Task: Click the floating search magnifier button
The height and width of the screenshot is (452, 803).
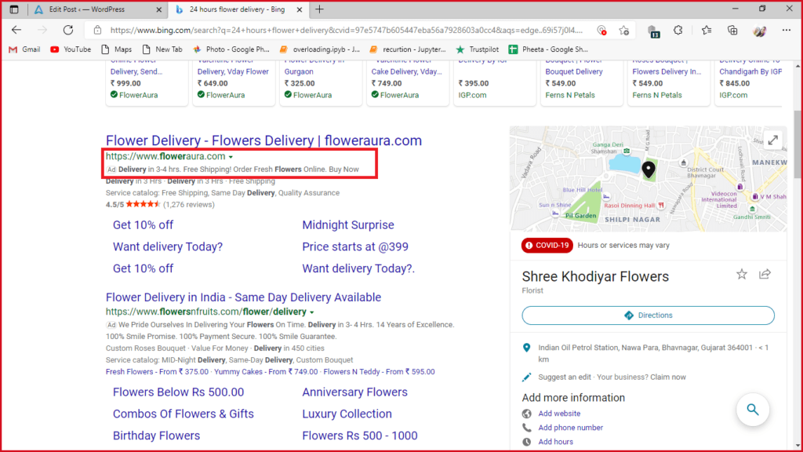Action: [753, 410]
